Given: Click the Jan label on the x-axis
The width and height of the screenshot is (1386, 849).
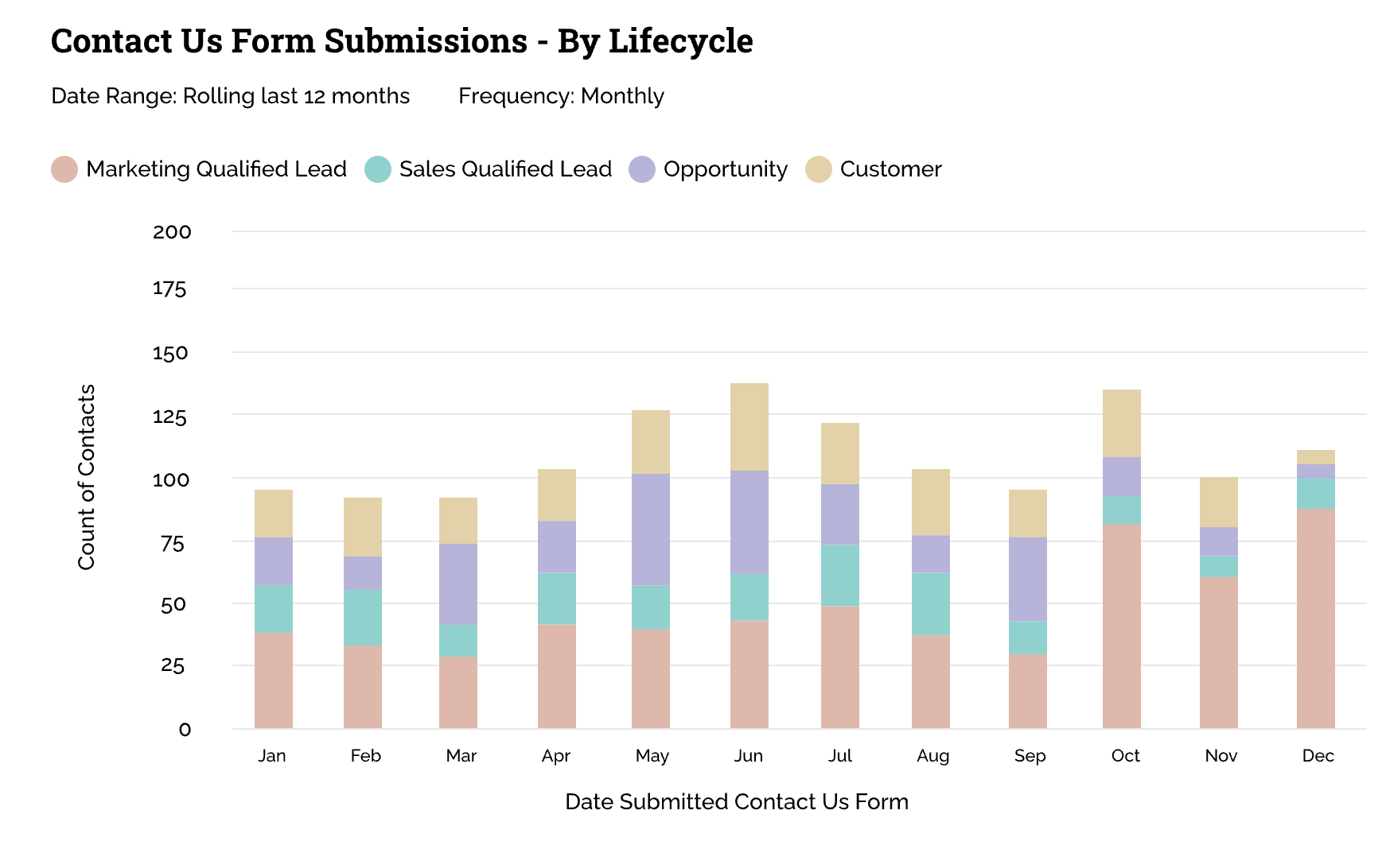Looking at the screenshot, I should click(272, 756).
